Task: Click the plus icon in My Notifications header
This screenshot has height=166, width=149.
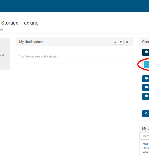Action: pyautogui.click(x=115, y=42)
